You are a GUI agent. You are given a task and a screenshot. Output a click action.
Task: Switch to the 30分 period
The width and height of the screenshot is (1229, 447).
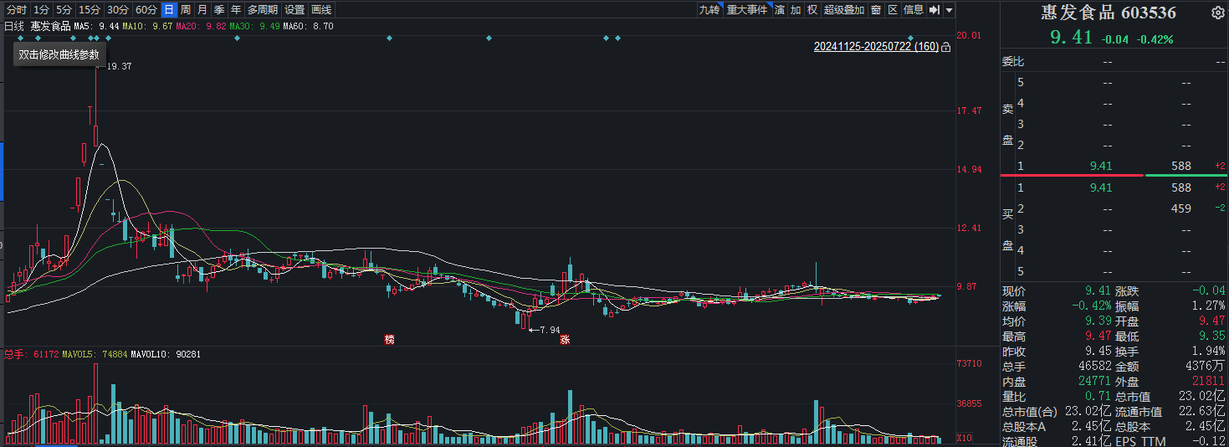point(118,10)
